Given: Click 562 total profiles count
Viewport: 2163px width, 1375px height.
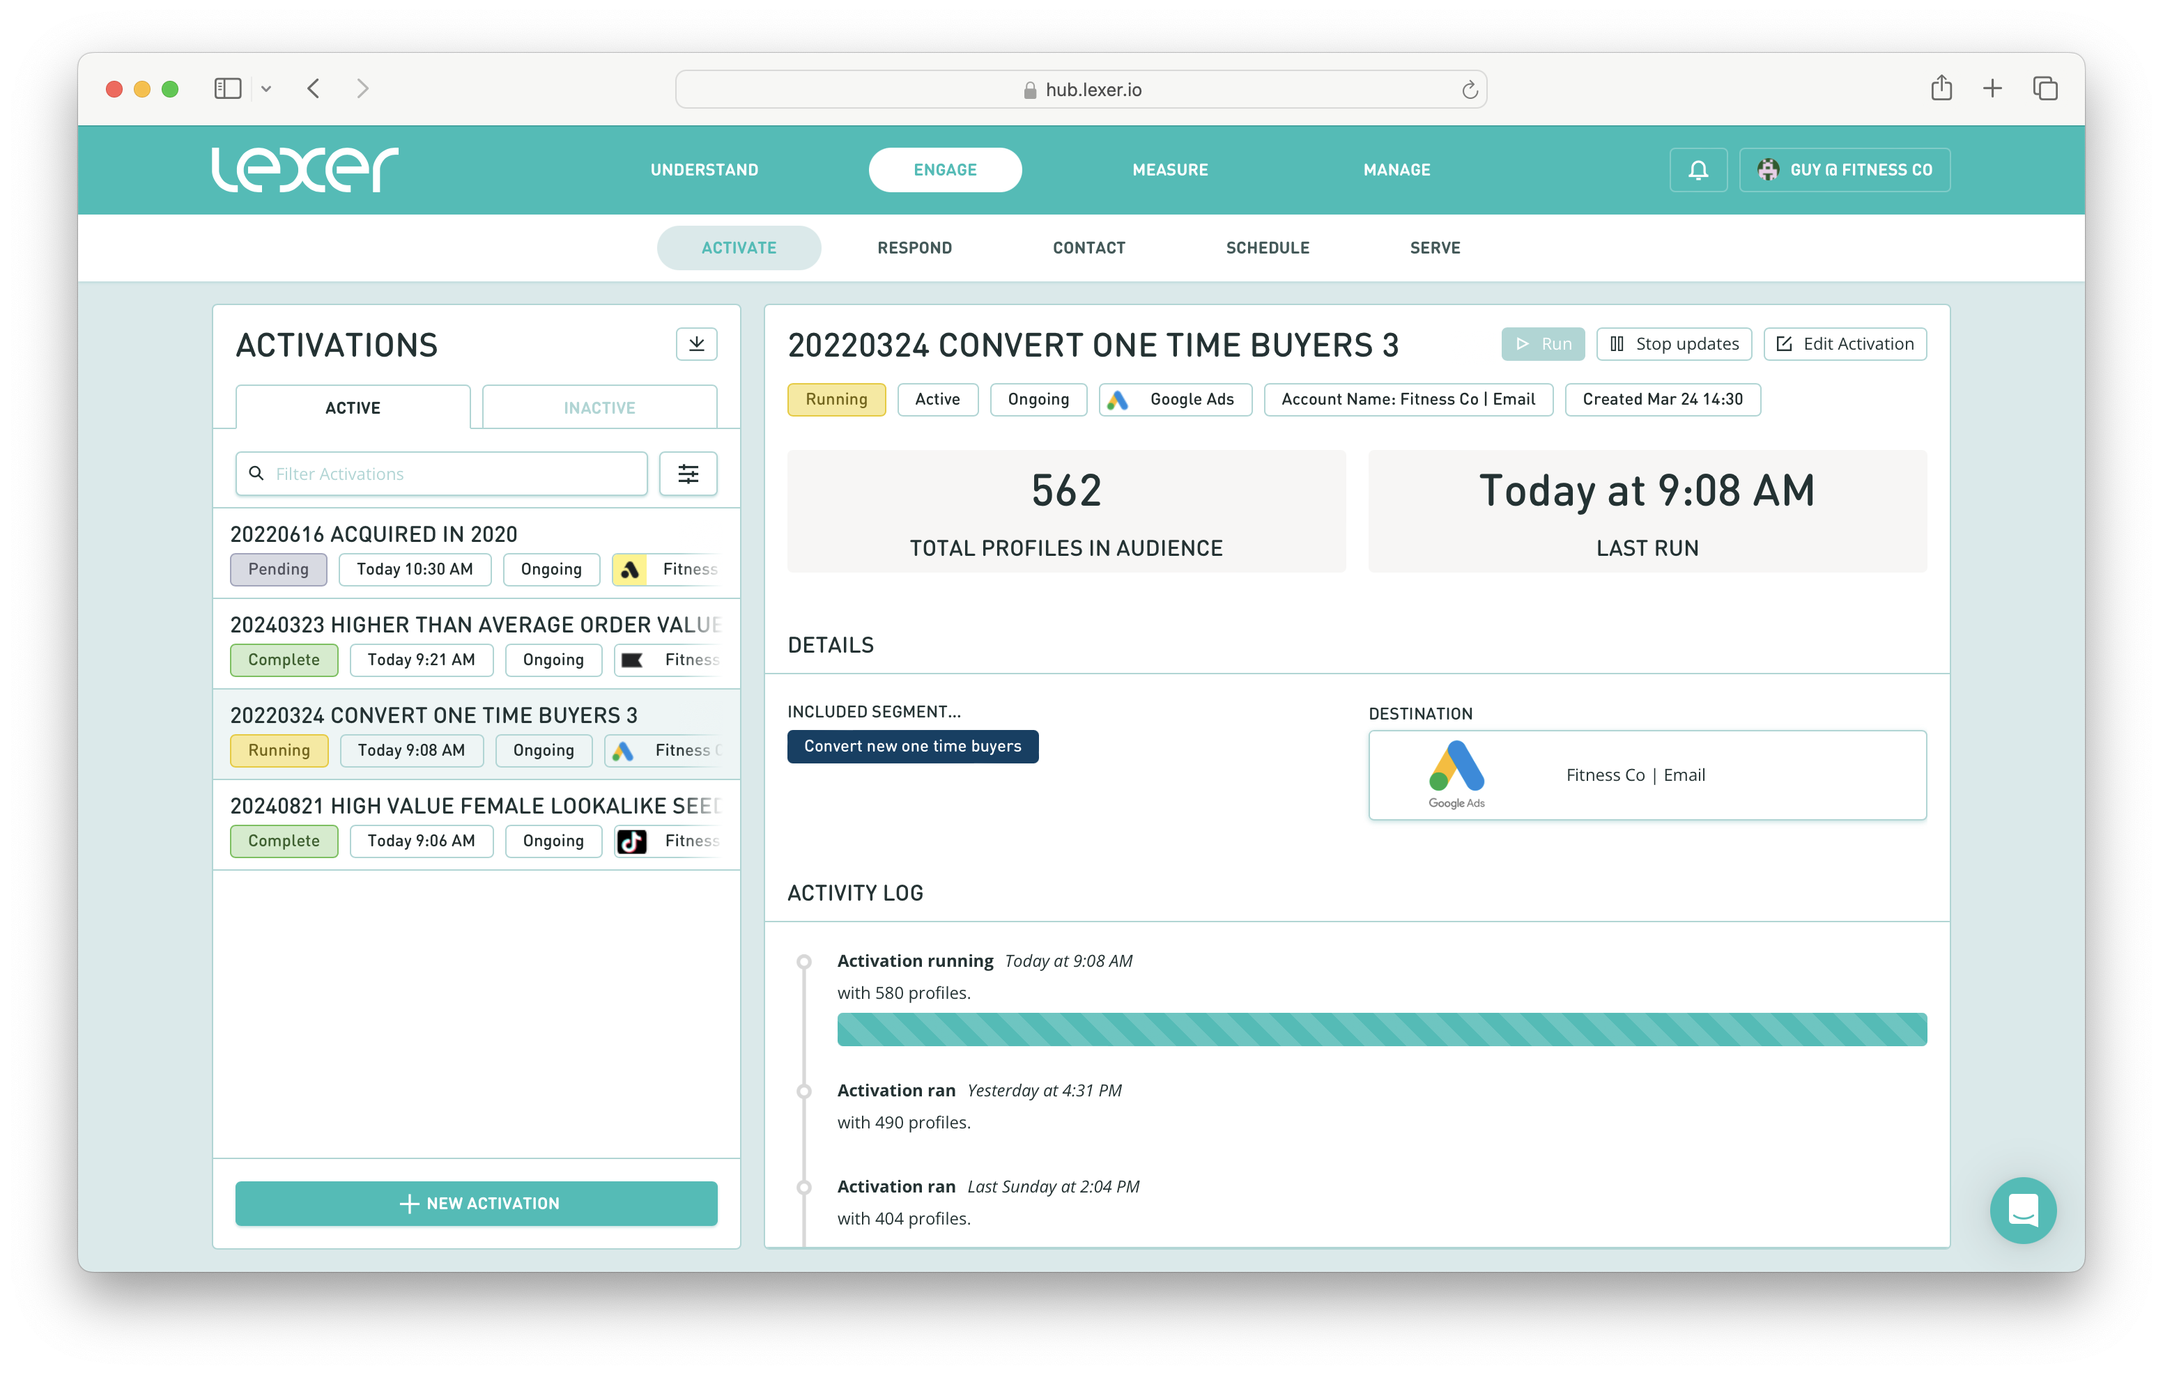Looking at the screenshot, I should pyautogui.click(x=1066, y=490).
